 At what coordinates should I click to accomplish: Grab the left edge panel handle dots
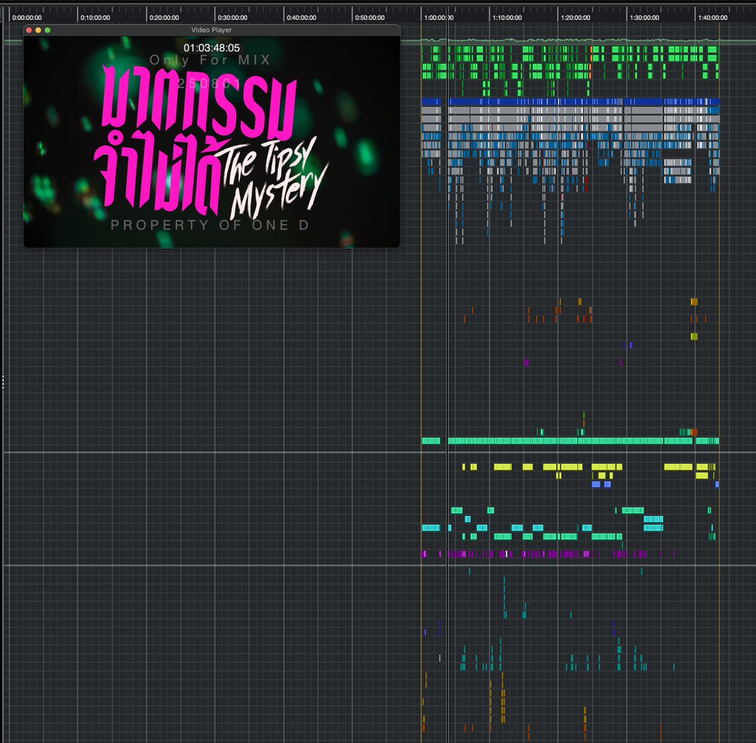(3, 381)
